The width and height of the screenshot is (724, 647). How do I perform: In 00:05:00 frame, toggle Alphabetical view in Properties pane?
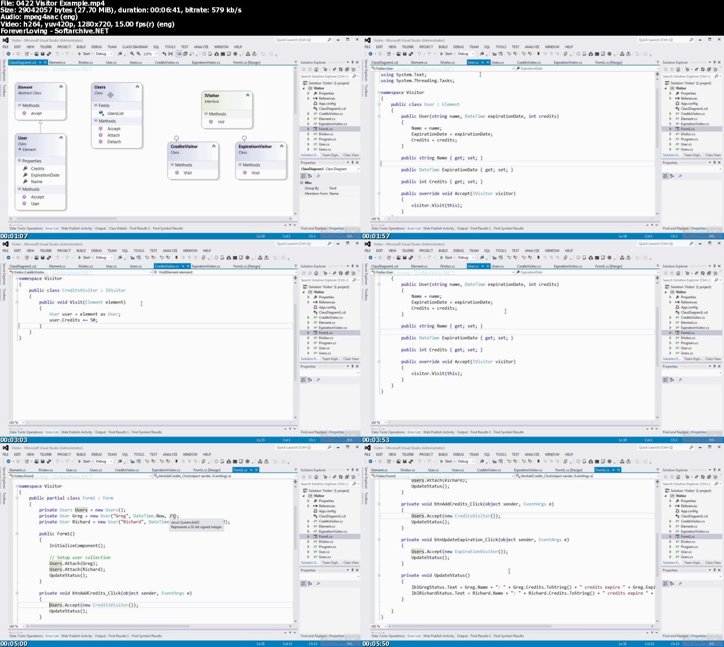pyautogui.click(x=309, y=584)
